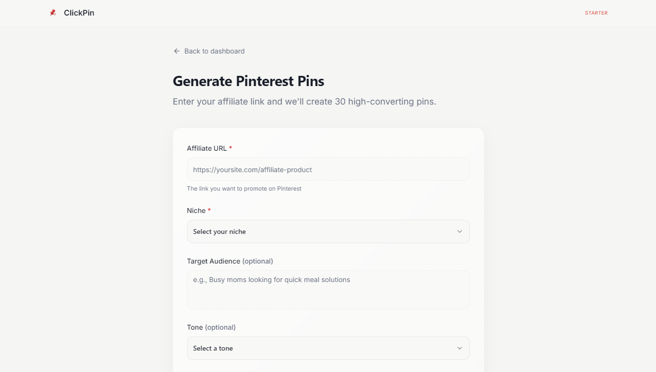Viewport: 656px width, 372px height.
Task: Click the helper text below Affiliate URL
Action: 244,189
